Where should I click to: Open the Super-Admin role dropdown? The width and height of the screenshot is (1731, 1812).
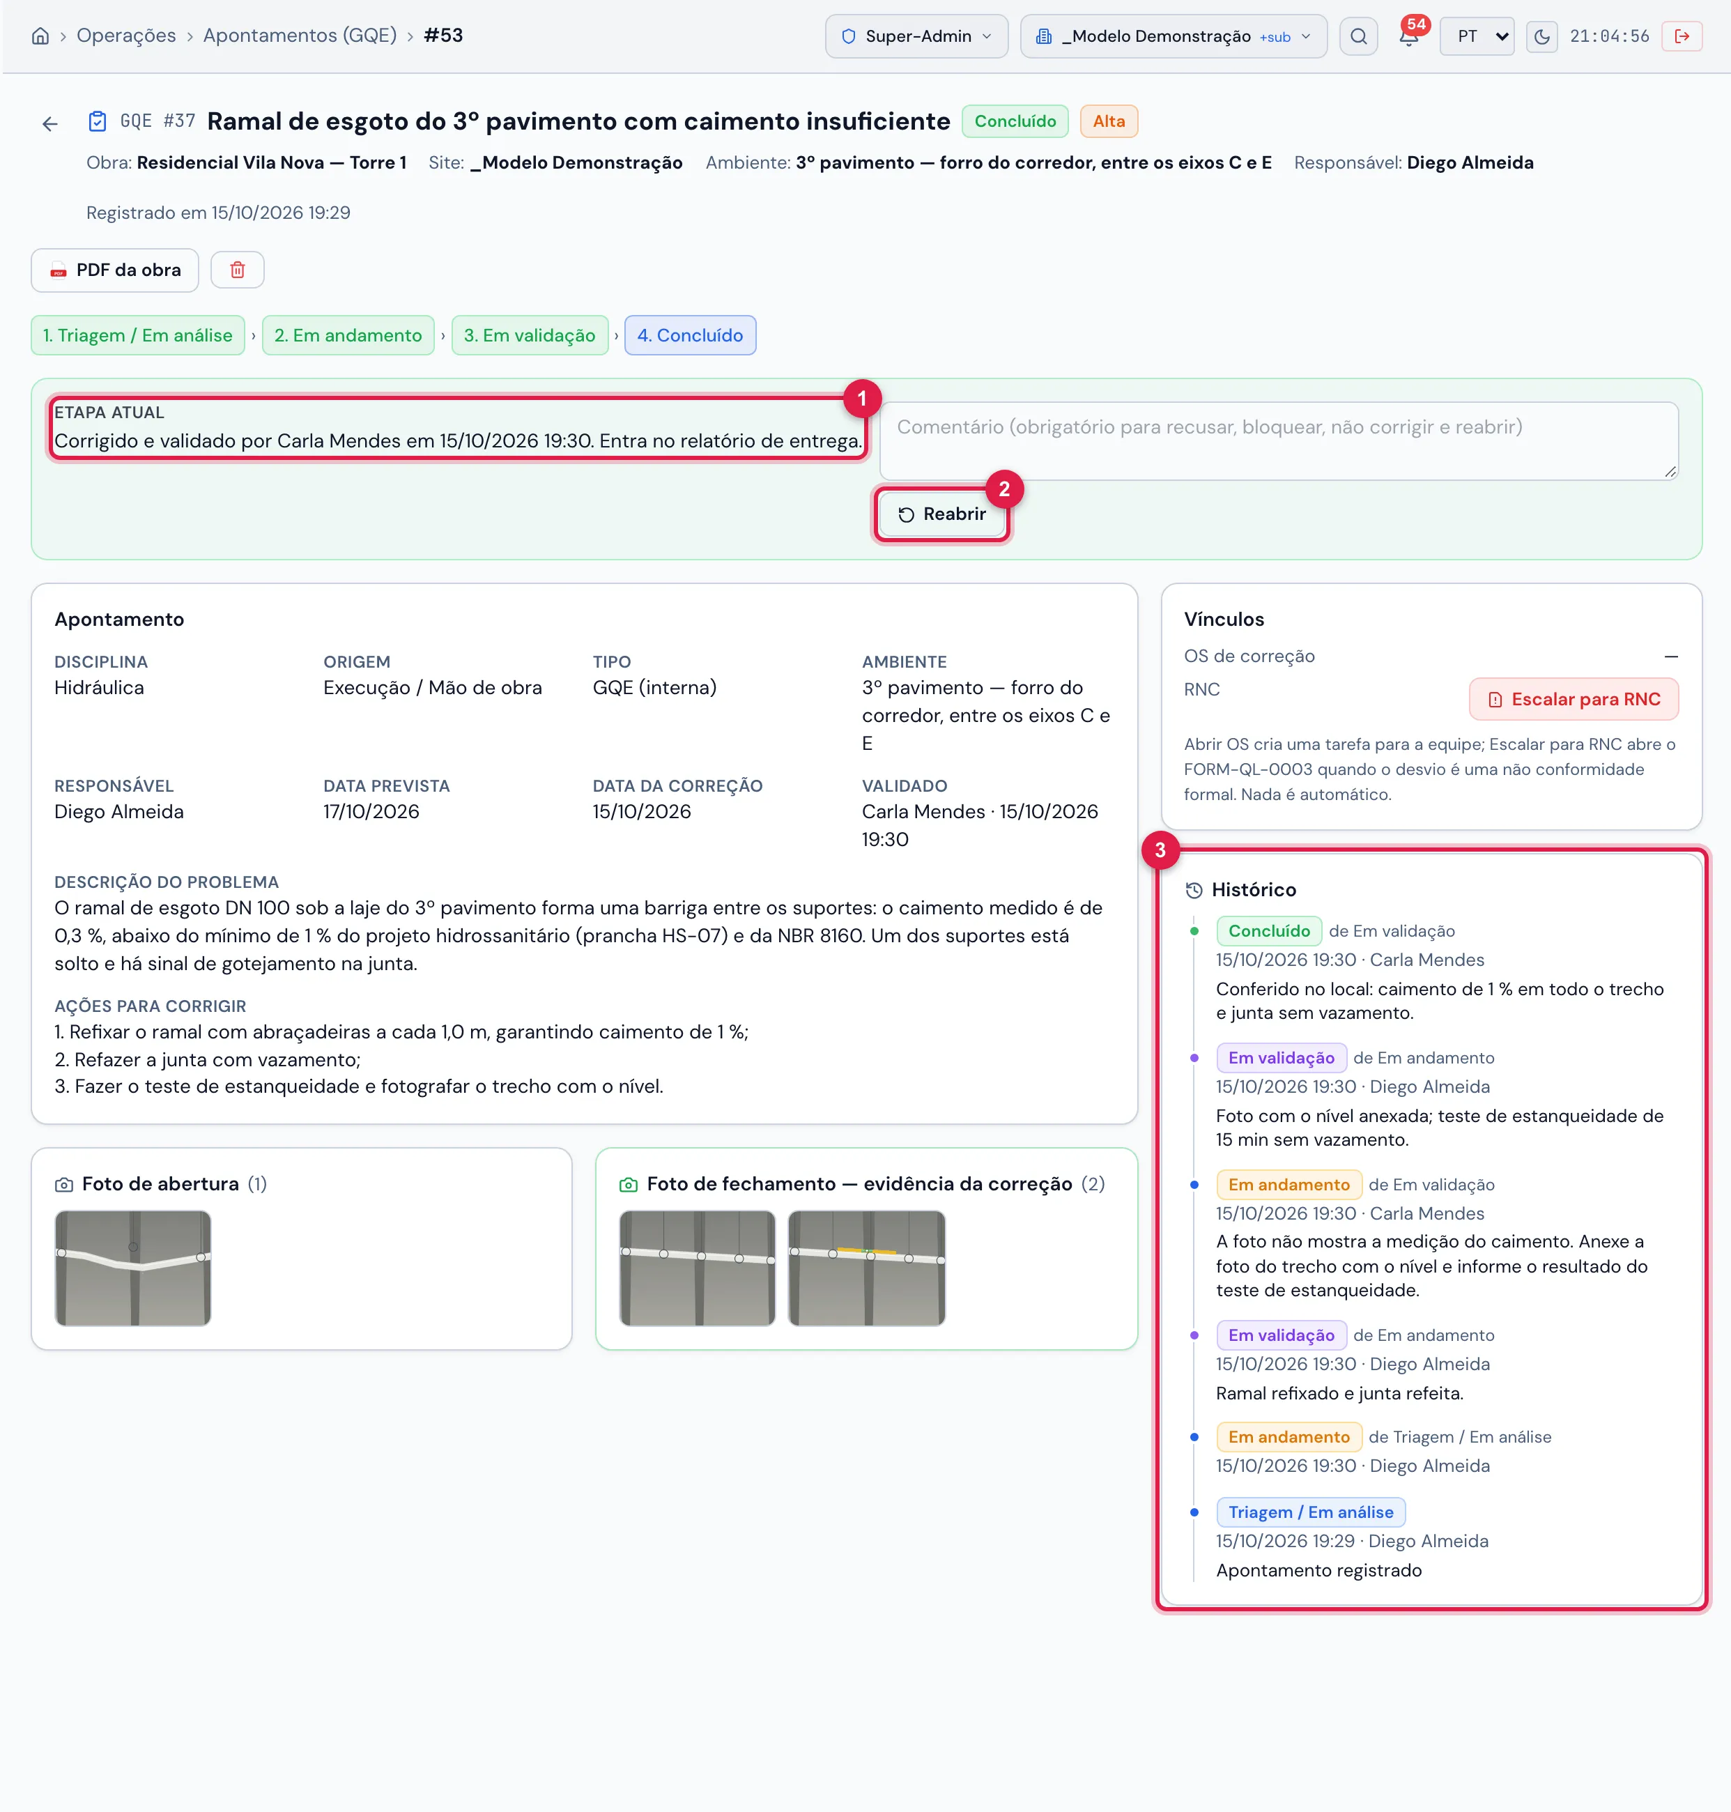point(916,36)
